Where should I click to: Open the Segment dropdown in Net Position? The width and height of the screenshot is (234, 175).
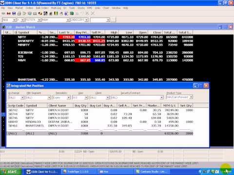tap(49, 98)
